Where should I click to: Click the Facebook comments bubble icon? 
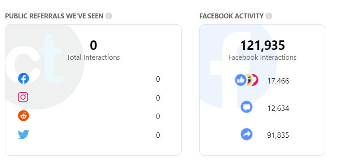click(x=246, y=107)
